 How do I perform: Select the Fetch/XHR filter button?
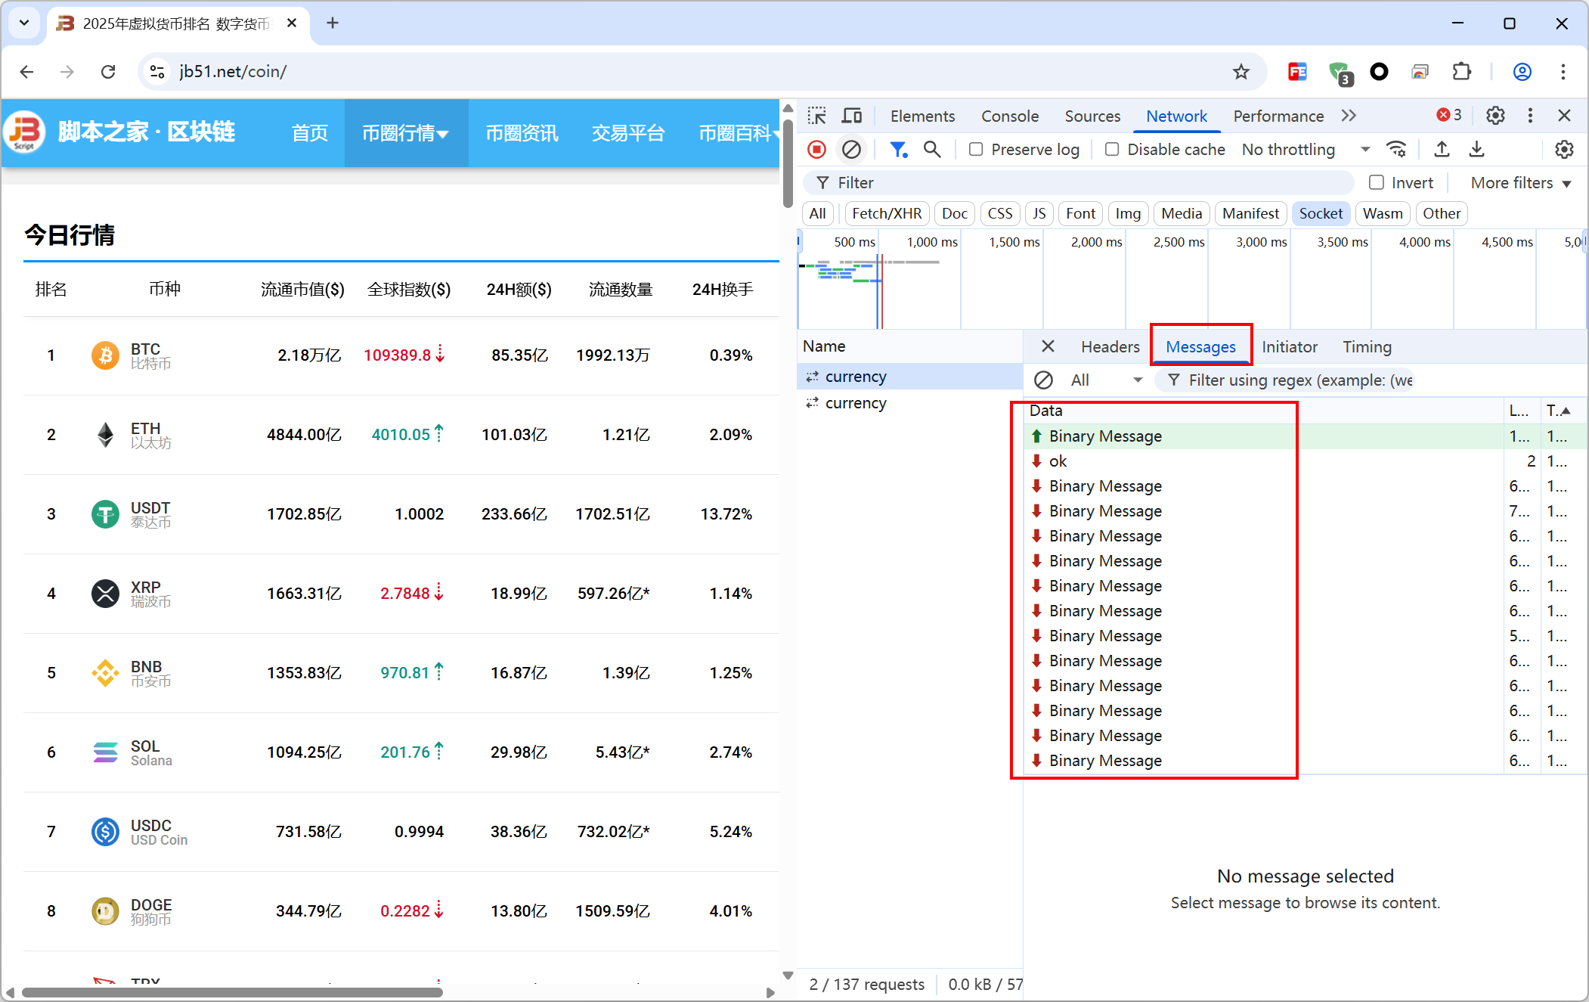886,214
